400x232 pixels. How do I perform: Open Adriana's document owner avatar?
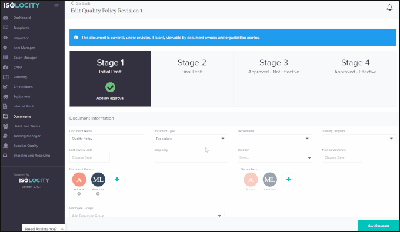(x=79, y=180)
